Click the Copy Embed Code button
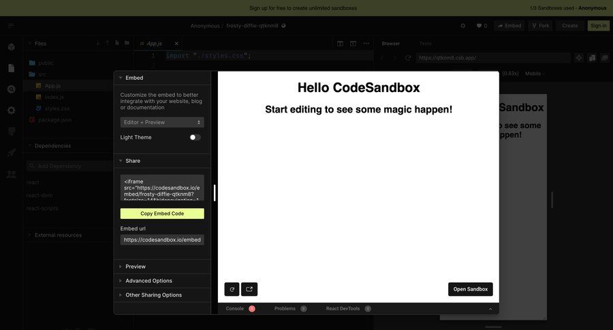Viewport: 613px width, 330px height. point(162,213)
